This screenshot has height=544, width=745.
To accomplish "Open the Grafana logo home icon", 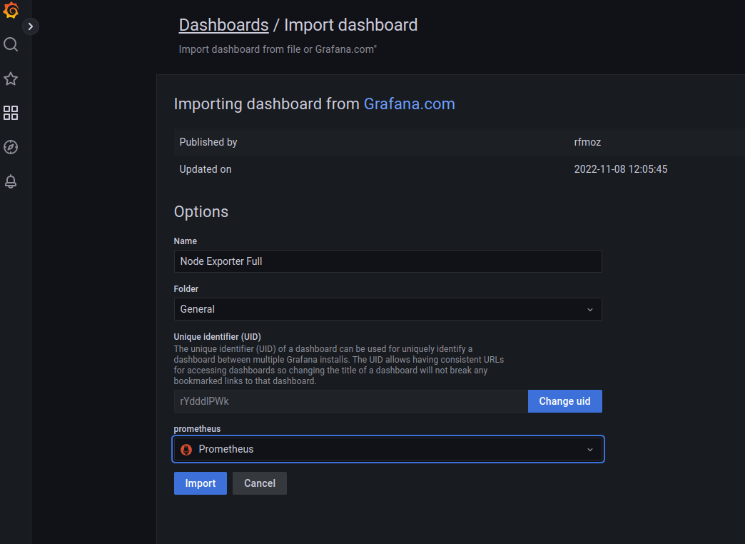I will 11,9.
